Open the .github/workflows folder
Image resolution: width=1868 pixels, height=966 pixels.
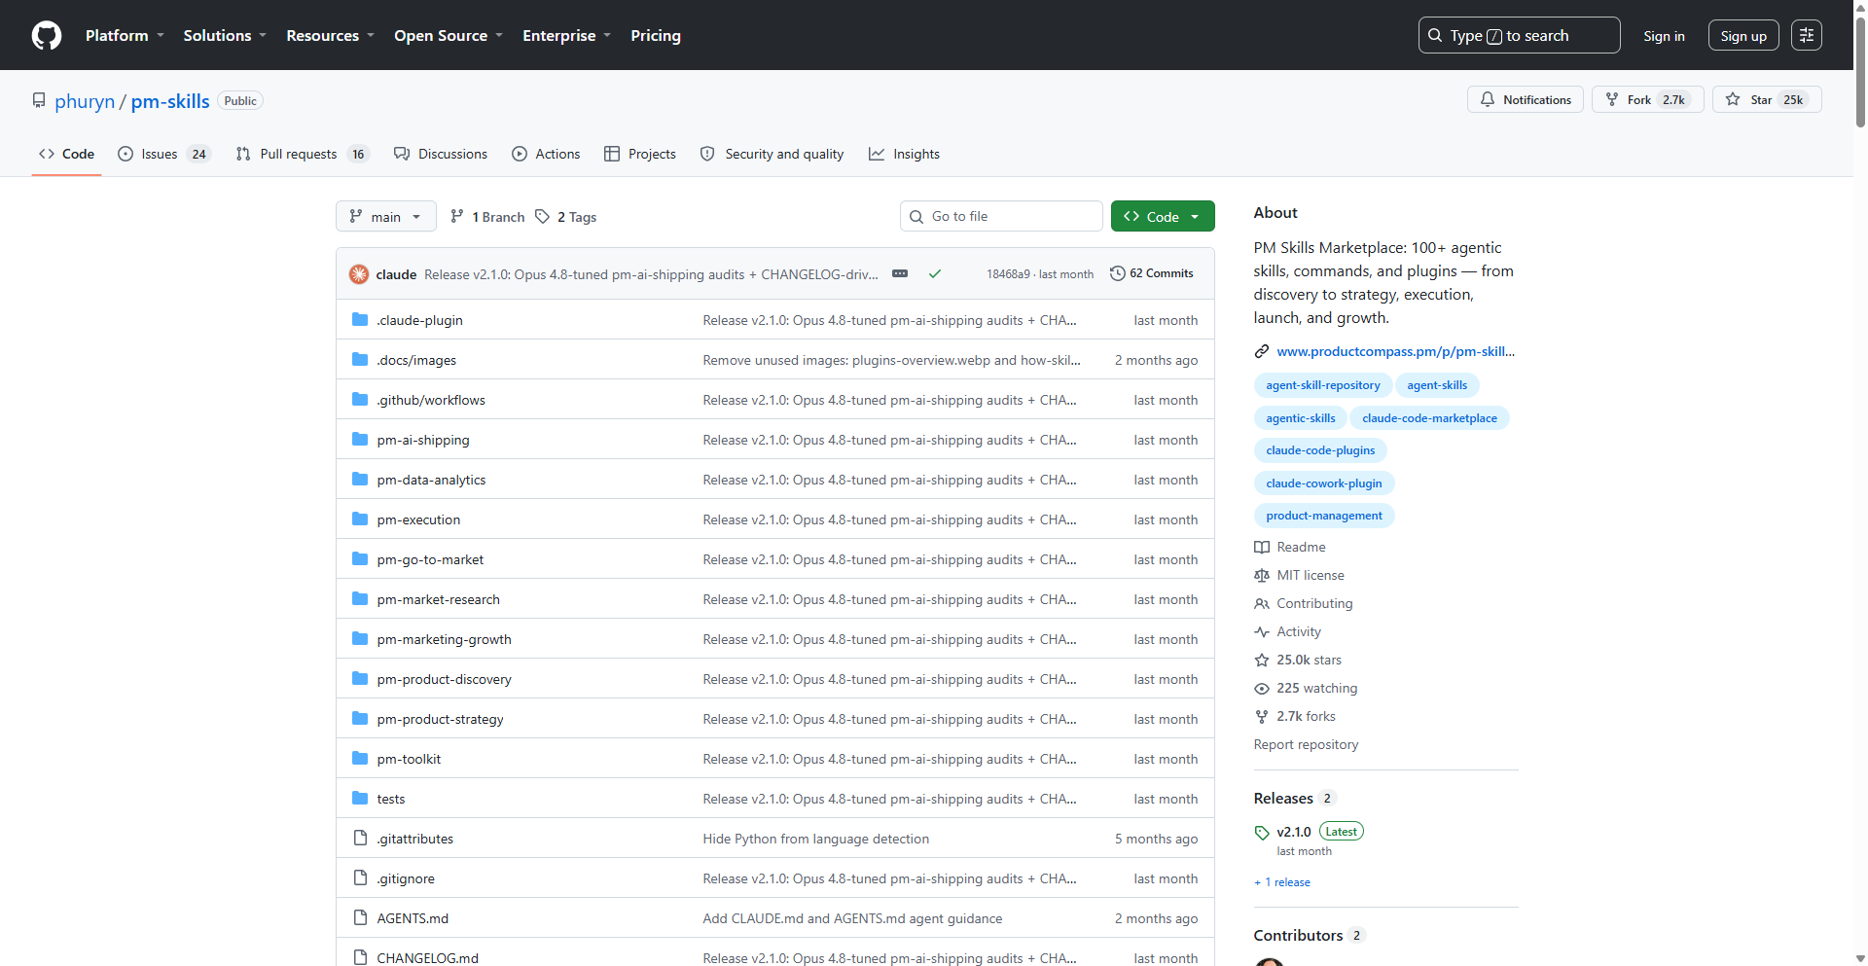(x=431, y=400)
